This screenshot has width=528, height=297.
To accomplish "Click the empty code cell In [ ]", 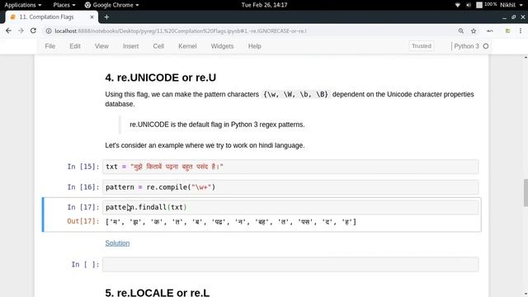I will [290, 264].
